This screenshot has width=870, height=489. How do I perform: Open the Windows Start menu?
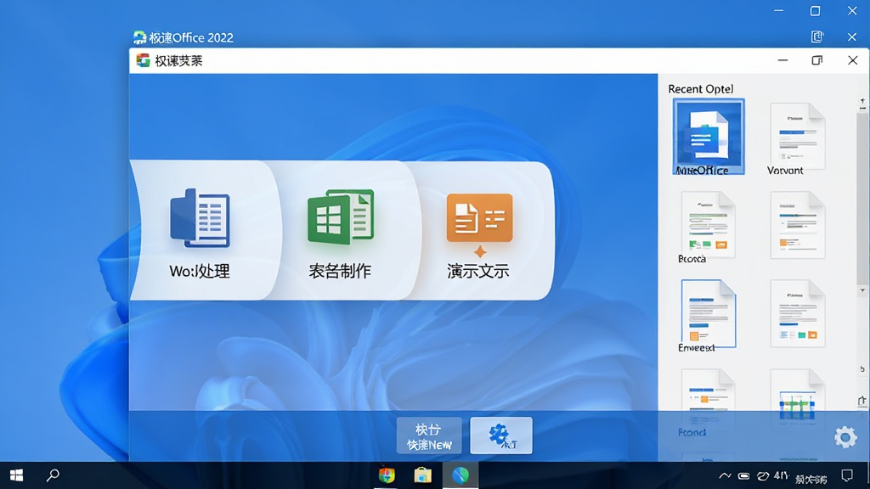pyautogui.click(x=17, y=475)
